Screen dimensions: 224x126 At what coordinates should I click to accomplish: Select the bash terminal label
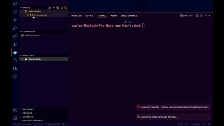pos(184,15)
